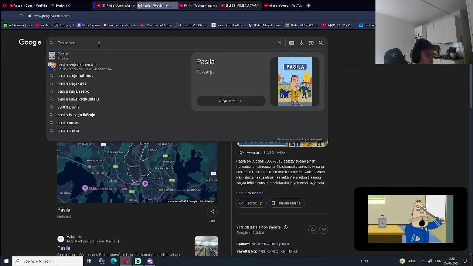Start voice search with the microphone icon
The height and width of the screenshot is (266, 473).
(x=302, y=43)
